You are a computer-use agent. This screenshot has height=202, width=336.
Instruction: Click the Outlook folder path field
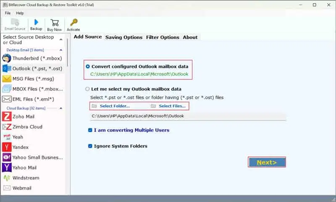188,116
